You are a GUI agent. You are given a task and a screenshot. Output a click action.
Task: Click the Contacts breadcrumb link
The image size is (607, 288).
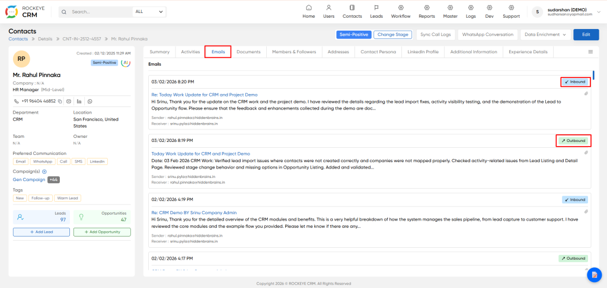(18, 39)
